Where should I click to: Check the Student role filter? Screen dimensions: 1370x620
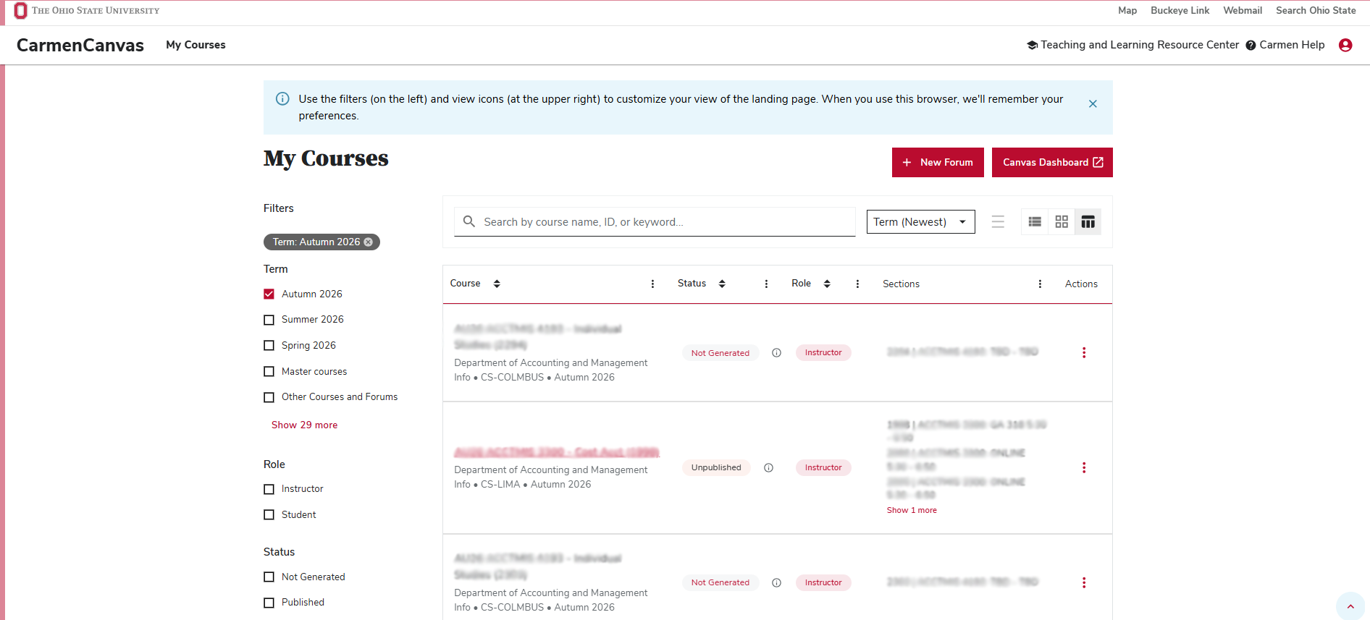click(x=269, y=515)
